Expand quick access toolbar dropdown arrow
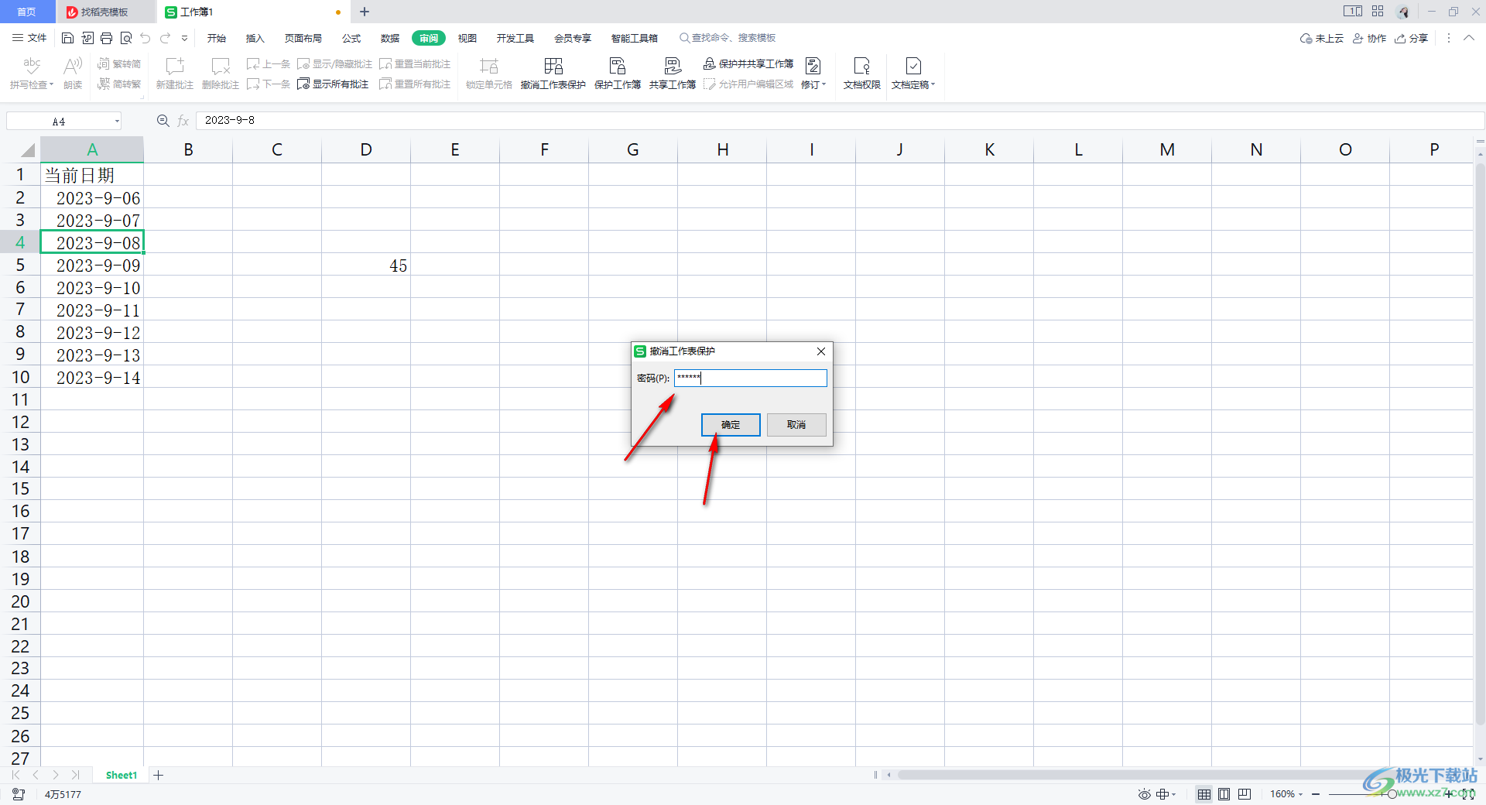Viewport: 1486px width, 805px height. 184,38
